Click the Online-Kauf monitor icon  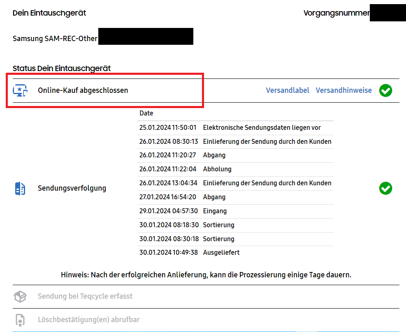[20, 90]
